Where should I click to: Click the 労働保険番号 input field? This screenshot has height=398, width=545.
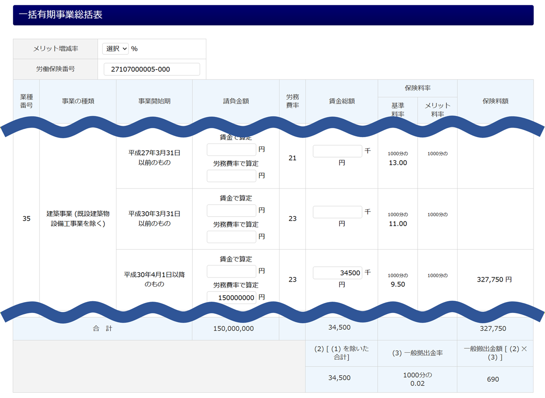tap(152, 69)
